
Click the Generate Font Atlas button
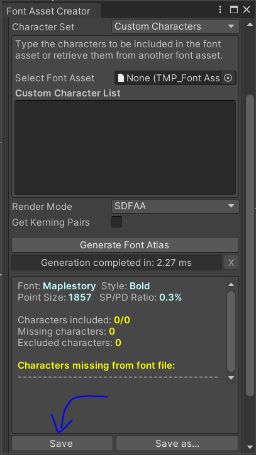click(x=125, y=245)
